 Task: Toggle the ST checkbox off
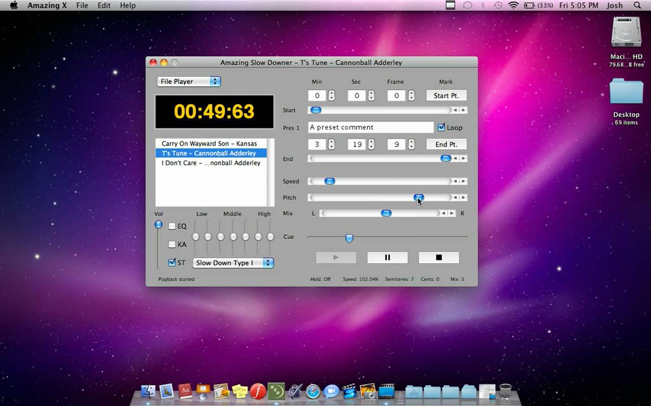point(172,262)
